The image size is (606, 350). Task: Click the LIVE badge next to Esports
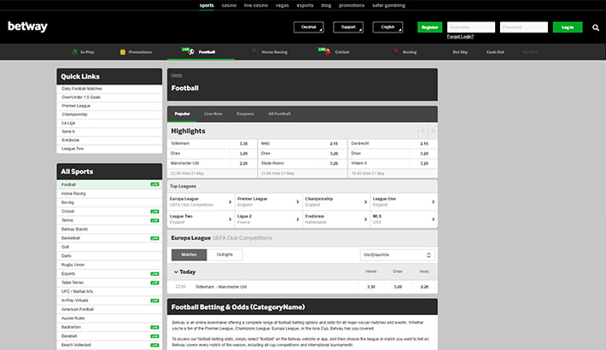click(154, 274)
